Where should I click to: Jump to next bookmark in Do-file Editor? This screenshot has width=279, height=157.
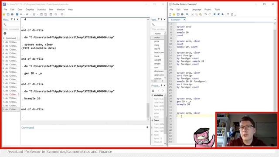click(x=223, y=14)
